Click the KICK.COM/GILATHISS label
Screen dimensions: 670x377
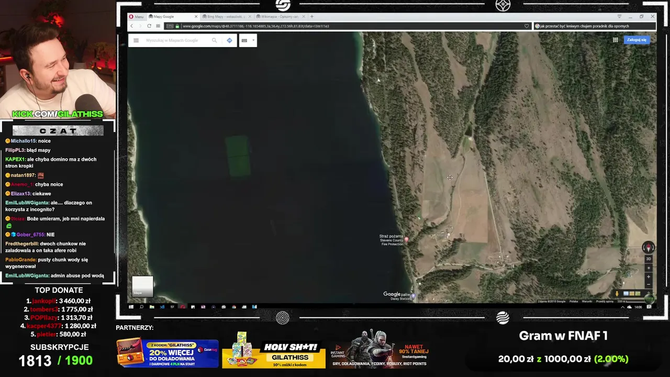pos(58,114)
